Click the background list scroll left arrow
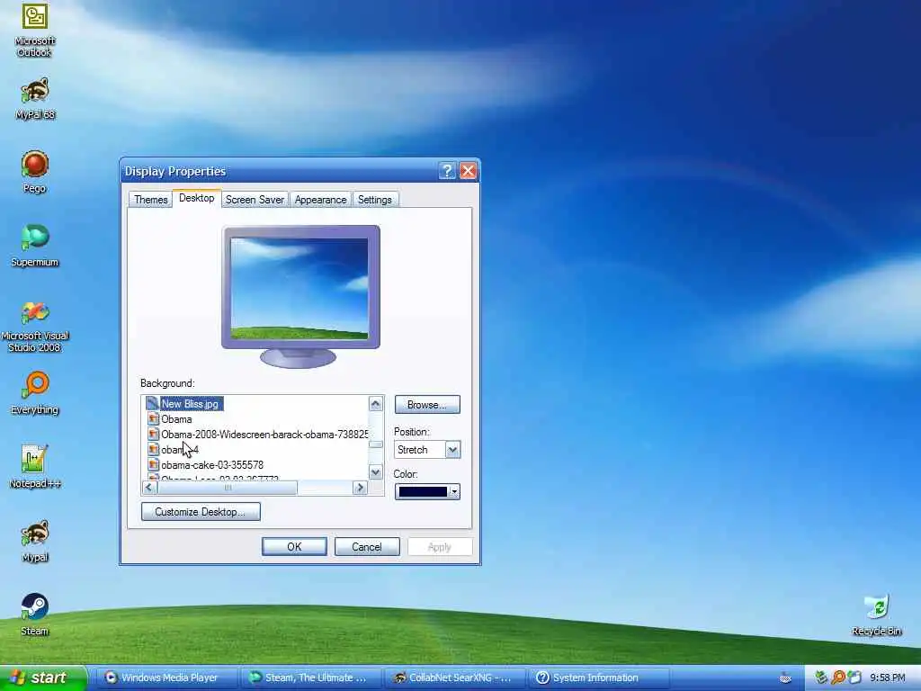921x691 pixels. click(x=149, y=488)
